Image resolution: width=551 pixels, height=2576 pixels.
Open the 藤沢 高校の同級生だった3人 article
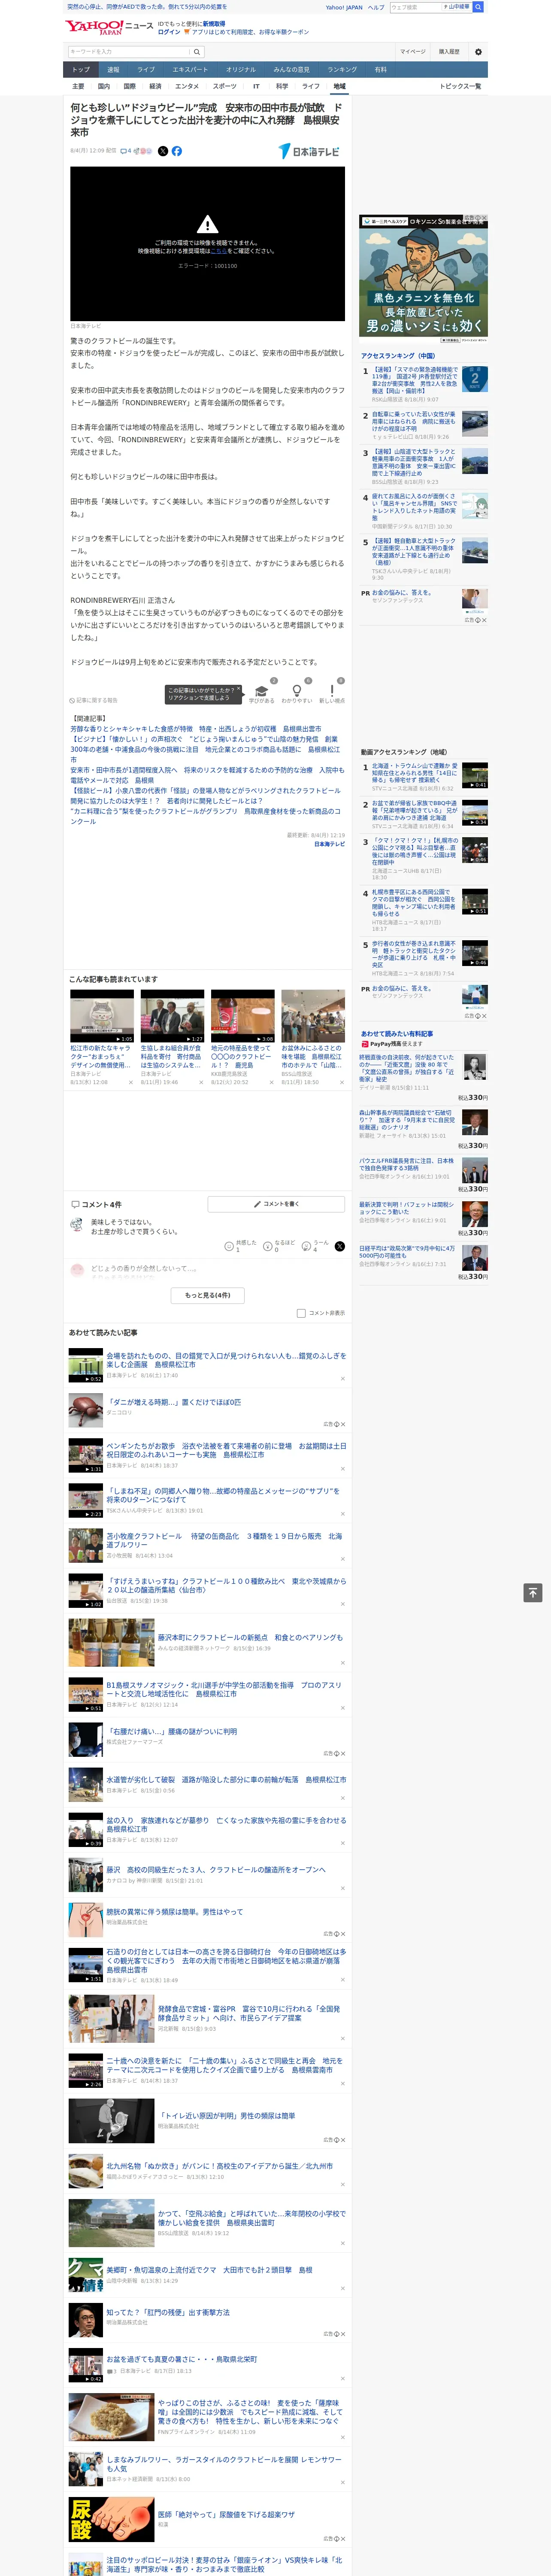point(216,1870)
